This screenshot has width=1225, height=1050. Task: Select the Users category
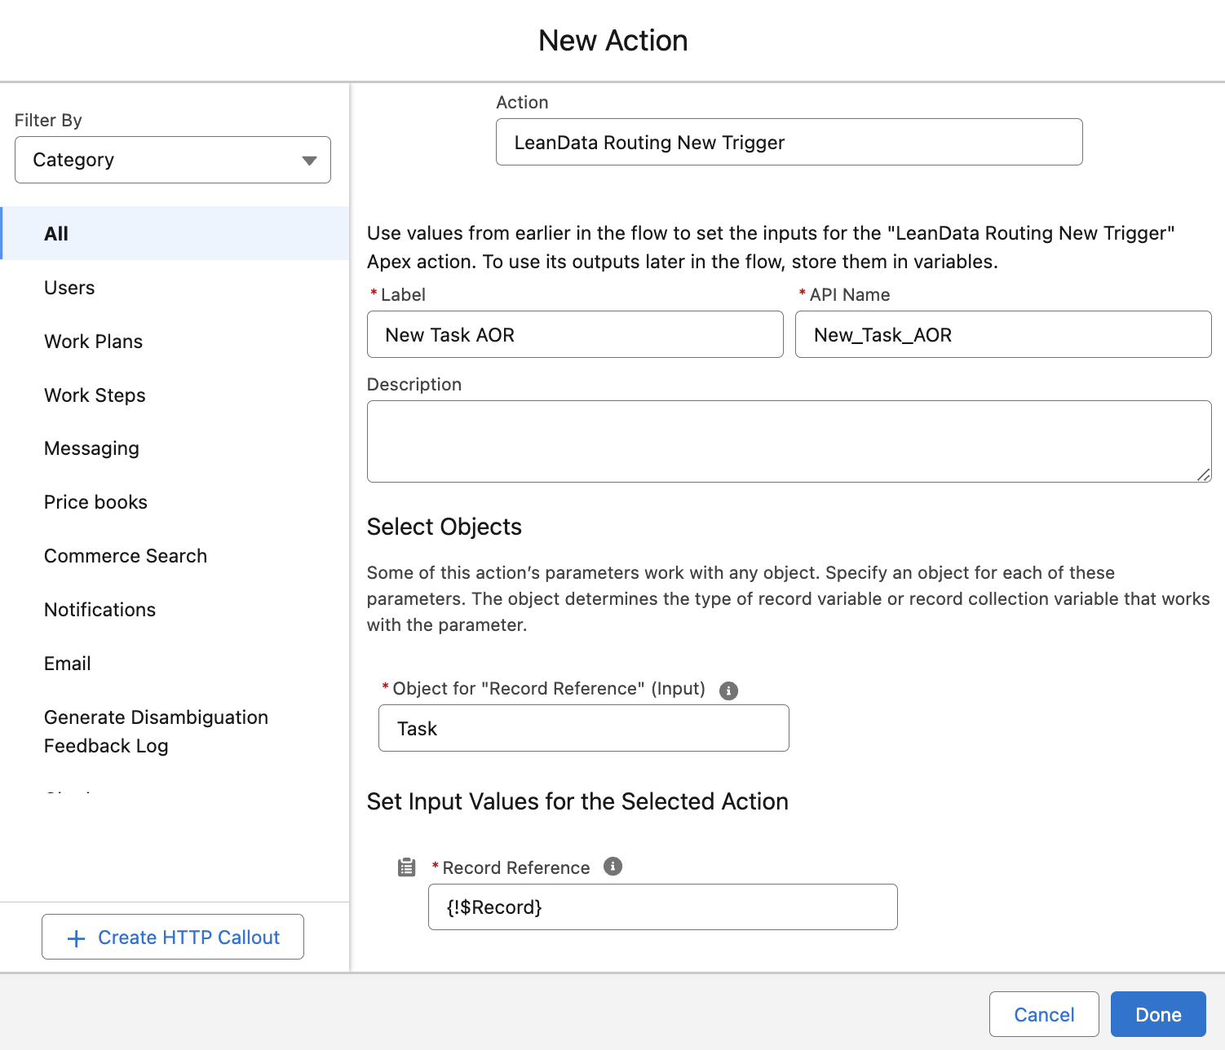pyautogui.click(x=69, y=288)
